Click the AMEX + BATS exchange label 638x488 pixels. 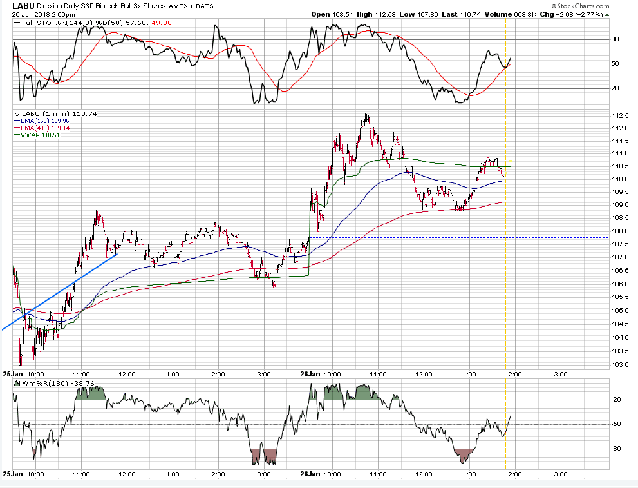191,6
